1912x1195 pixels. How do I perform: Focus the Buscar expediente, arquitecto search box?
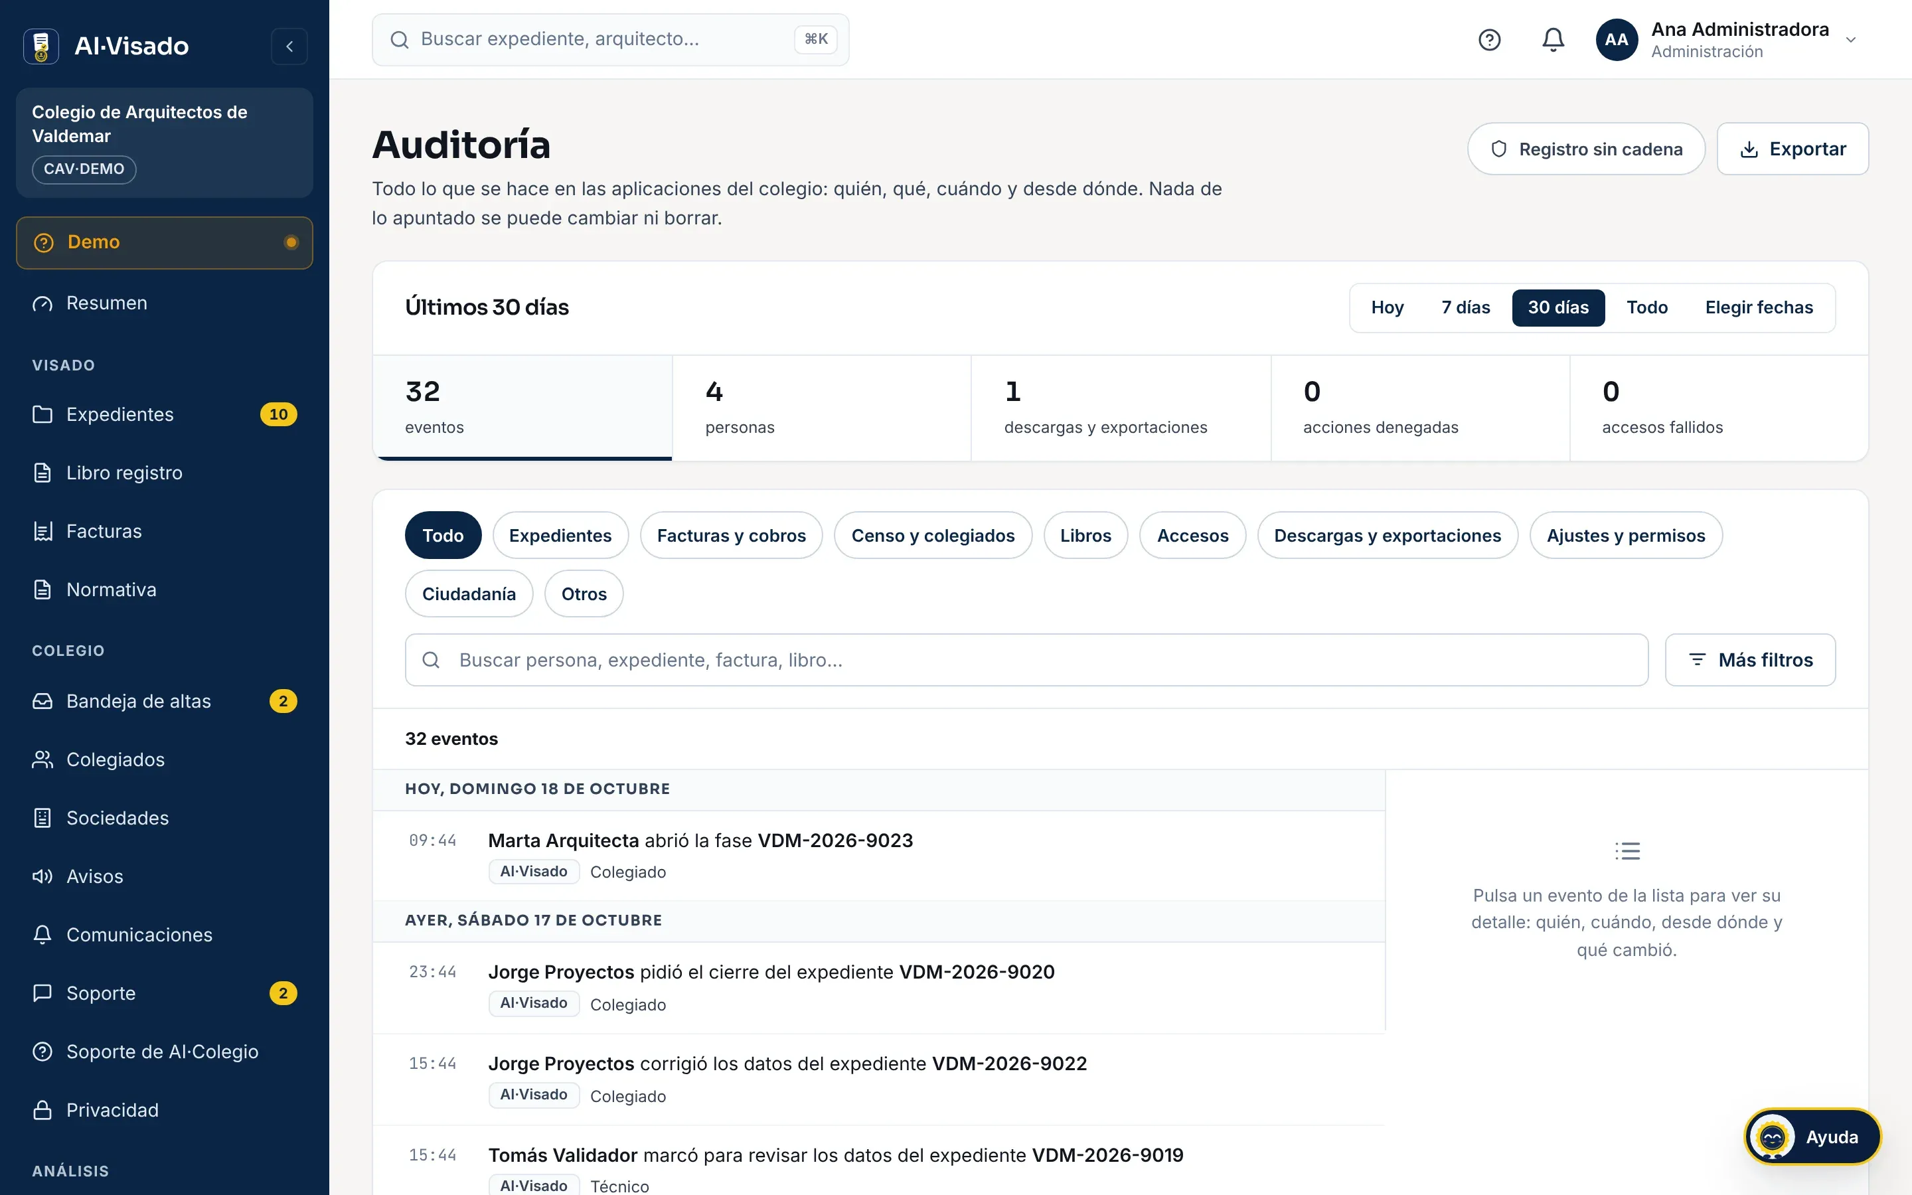610,40
